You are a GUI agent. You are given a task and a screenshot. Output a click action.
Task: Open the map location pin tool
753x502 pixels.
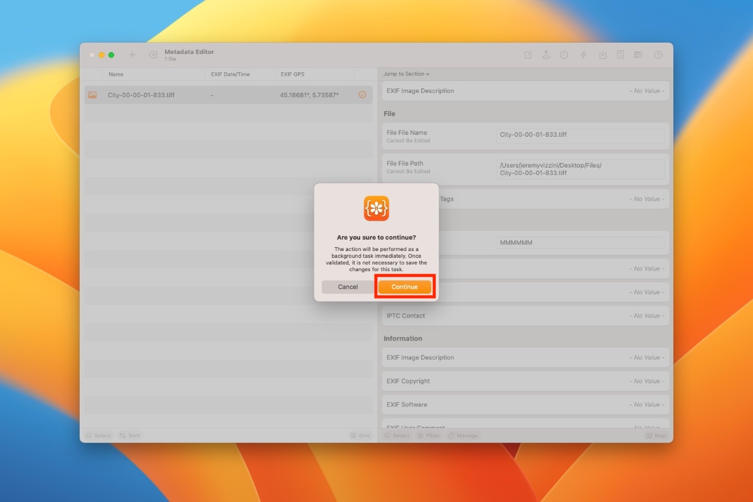tap(546, 55)
